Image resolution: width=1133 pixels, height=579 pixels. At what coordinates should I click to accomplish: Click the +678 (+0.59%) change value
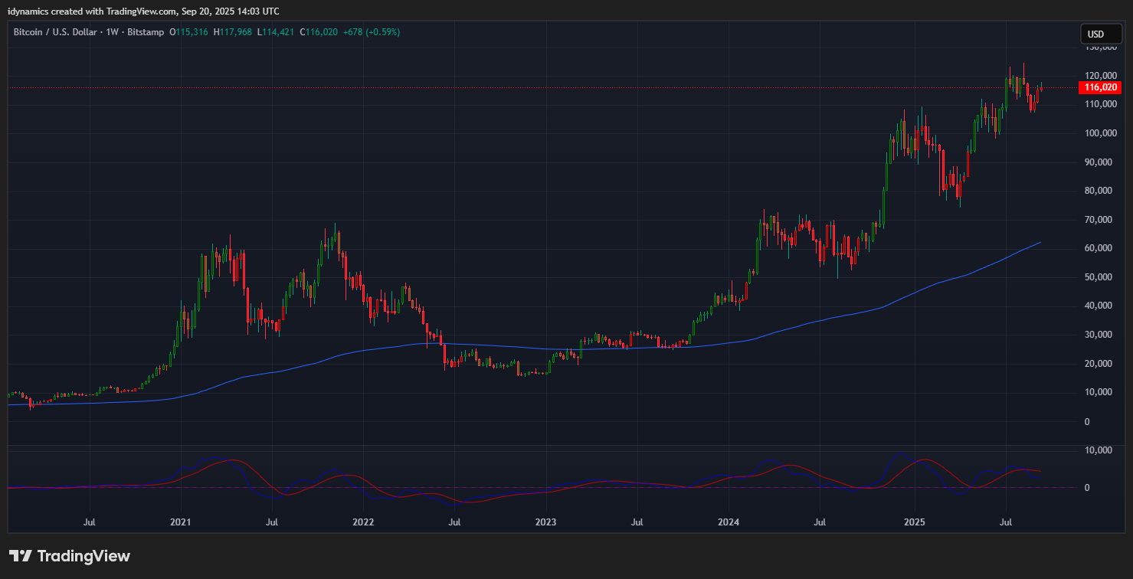pos(372,32)
